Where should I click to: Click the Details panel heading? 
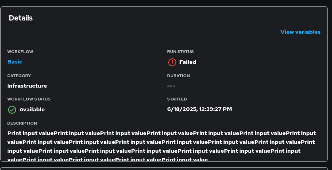pos(21,18)
